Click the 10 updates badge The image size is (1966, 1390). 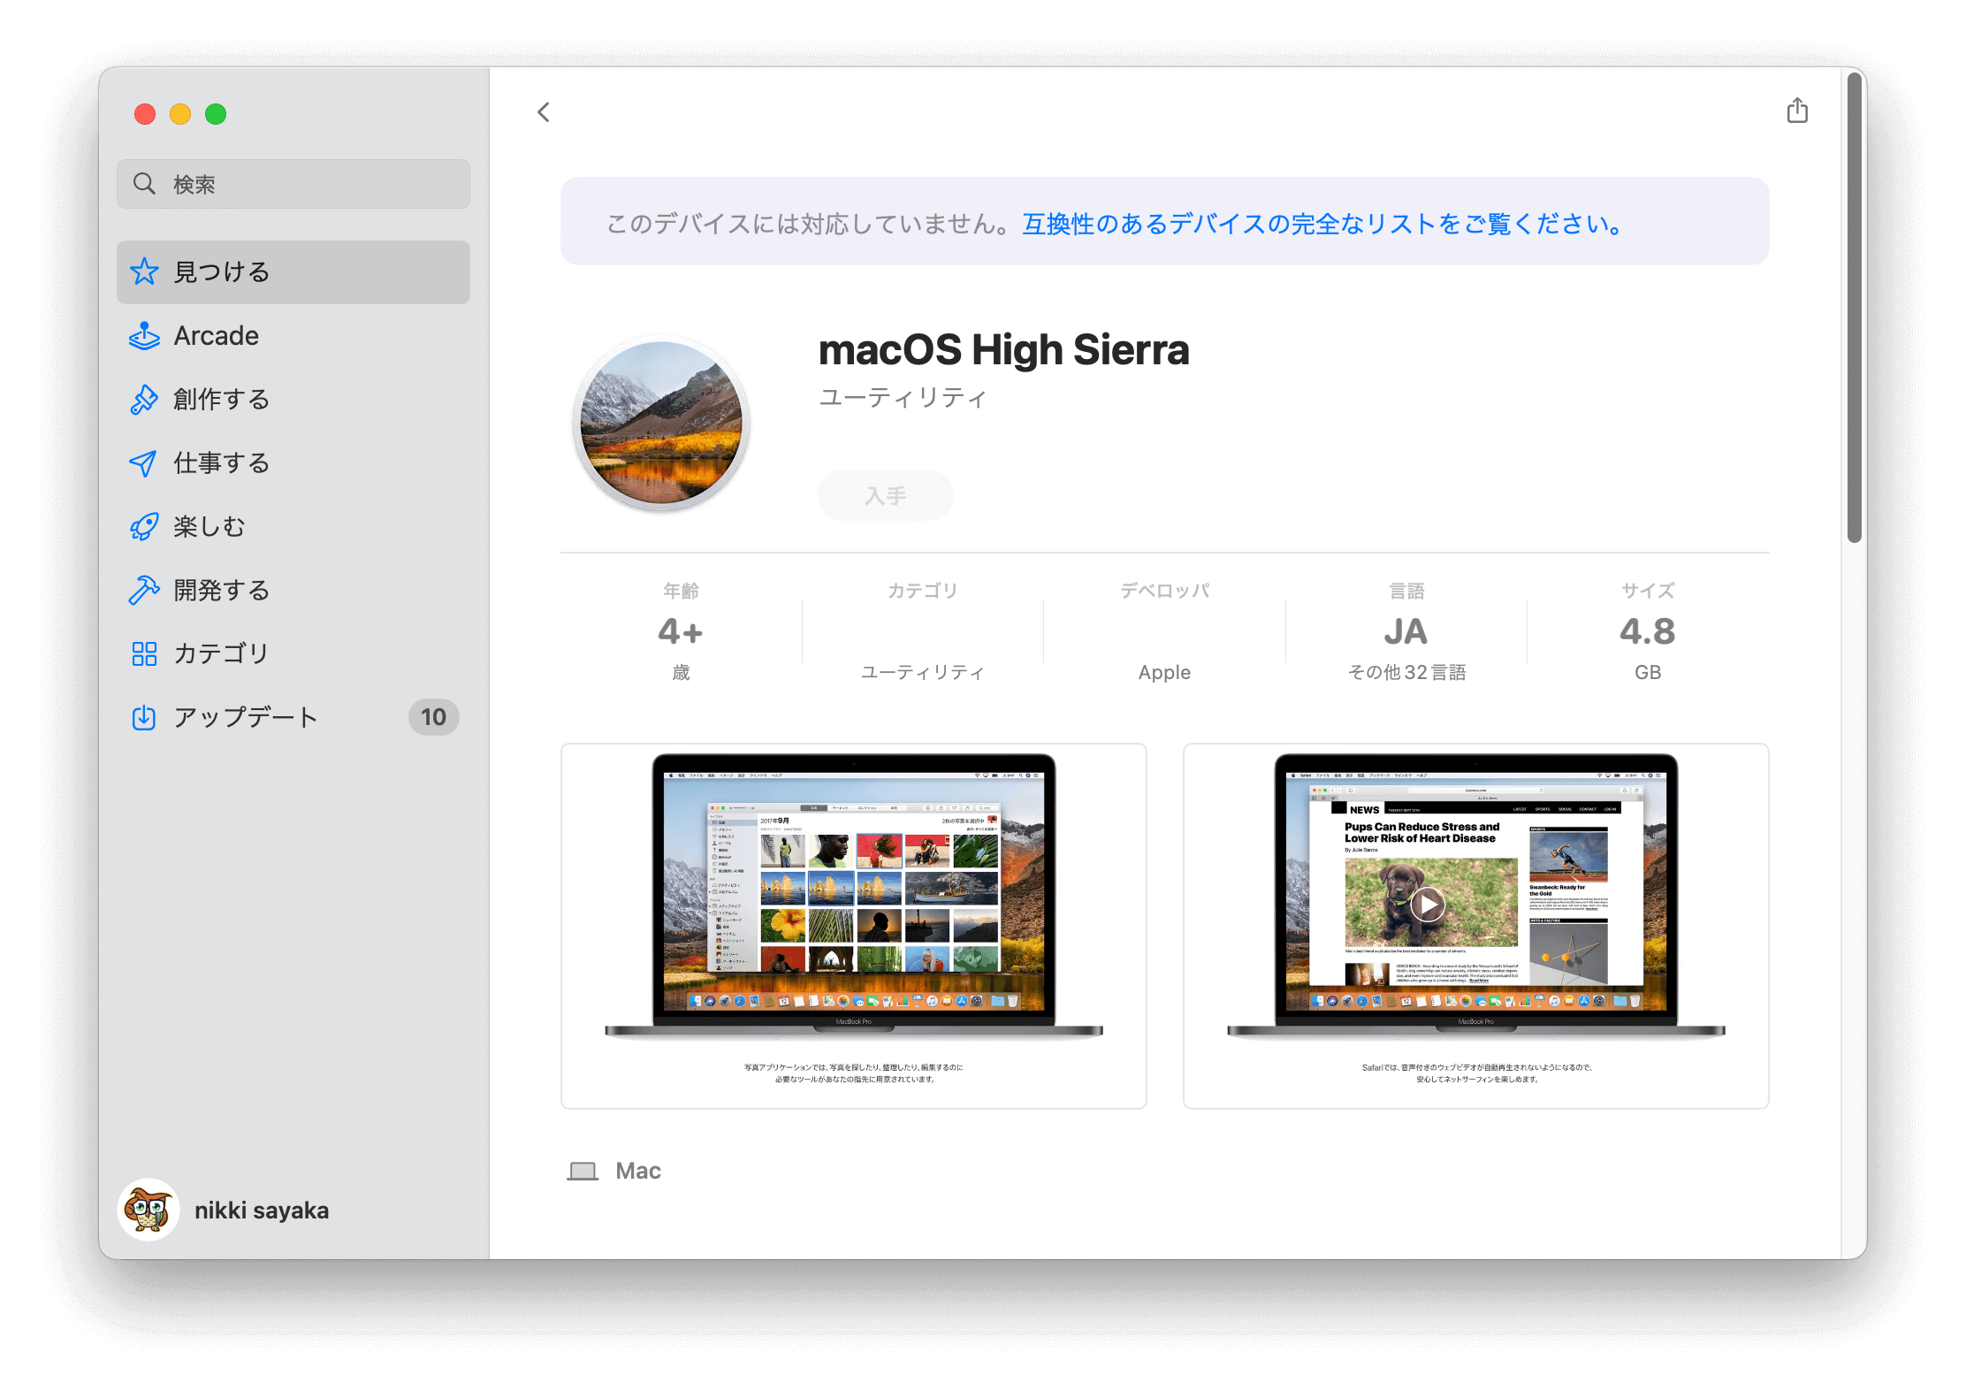click(x=433, y=717)
